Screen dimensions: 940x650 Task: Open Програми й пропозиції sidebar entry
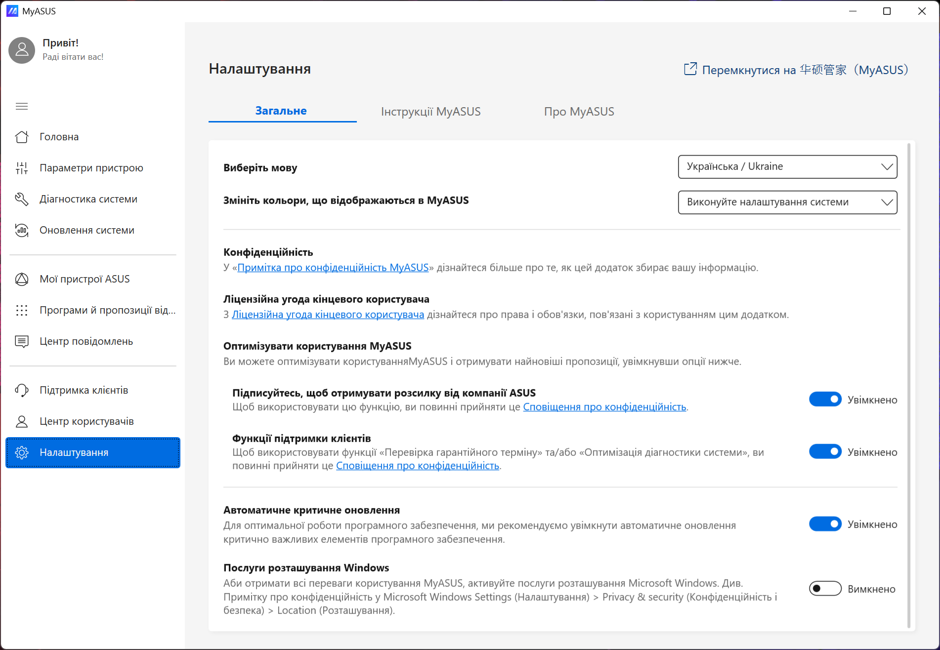[x=93, y=310]
